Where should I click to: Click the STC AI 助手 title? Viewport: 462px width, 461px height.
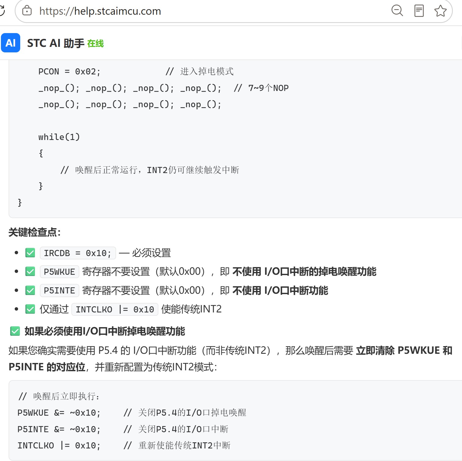[x=56, y=43]
